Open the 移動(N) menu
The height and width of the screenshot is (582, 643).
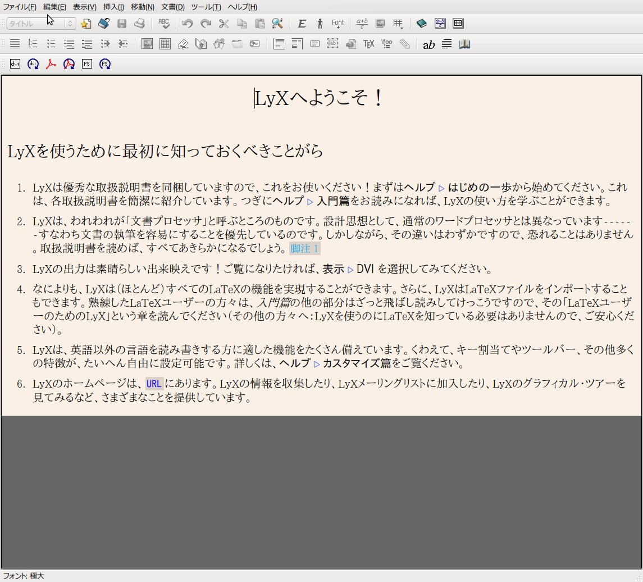pyautogui.click(x=143, y=7)
